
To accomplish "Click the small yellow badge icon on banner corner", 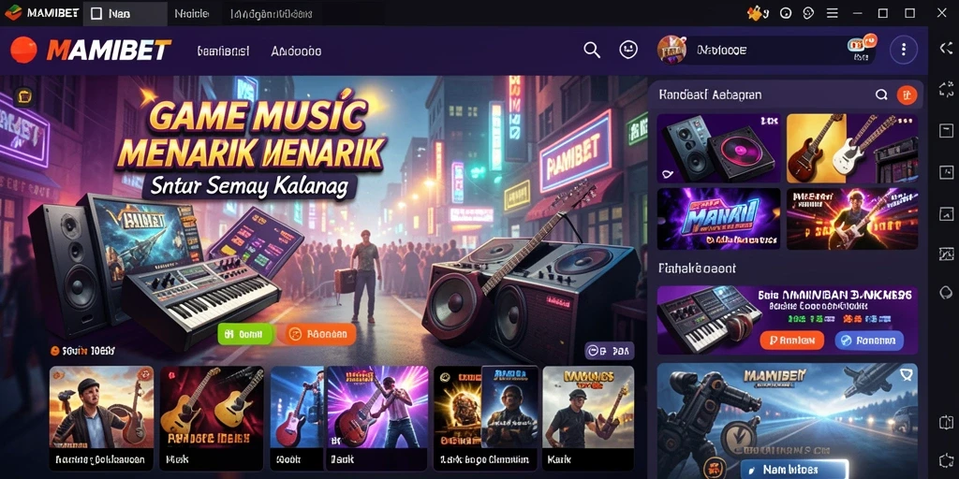I will pyautogui.click(x=23, y=96).
